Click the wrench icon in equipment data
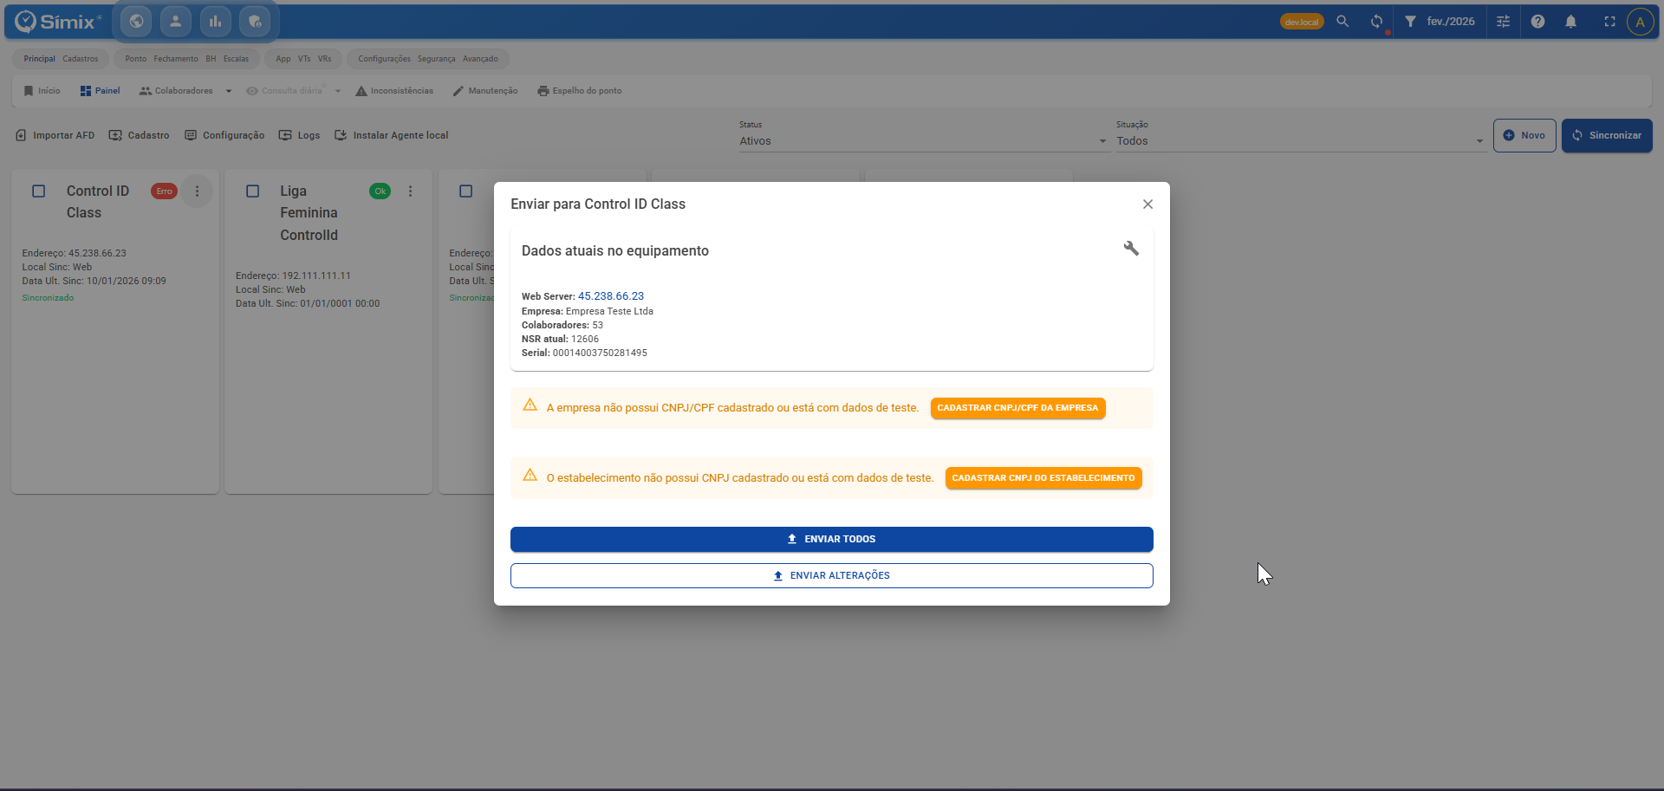 click(1131, 249)
